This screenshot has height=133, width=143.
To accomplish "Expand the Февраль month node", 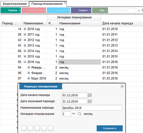I will click(x=28, y=73).
